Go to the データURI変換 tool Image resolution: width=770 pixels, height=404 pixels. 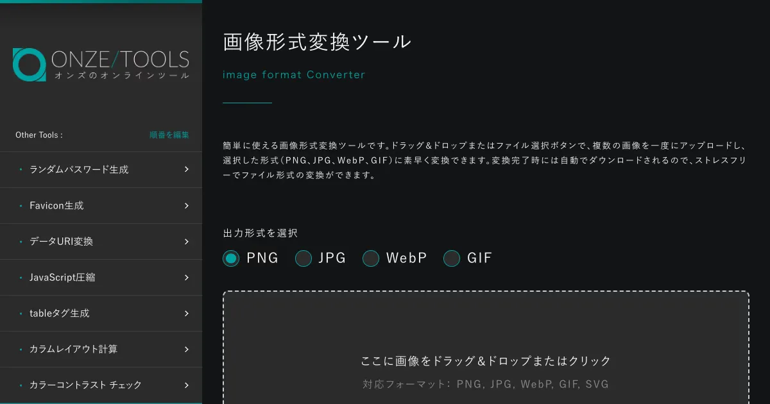(61, 242)
